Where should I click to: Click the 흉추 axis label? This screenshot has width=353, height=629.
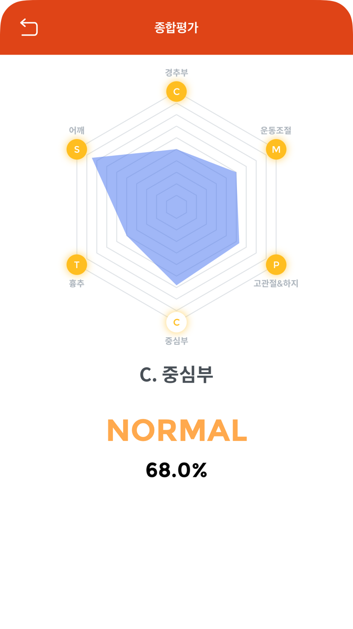[x=77, y=284]
